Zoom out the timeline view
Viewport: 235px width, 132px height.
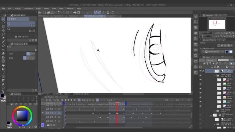pyautogui.click(x=55, y=100)
